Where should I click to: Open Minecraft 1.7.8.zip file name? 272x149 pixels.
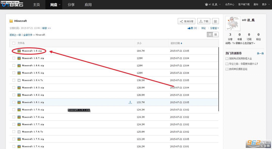pyautogui.click(x=33, y=117)
